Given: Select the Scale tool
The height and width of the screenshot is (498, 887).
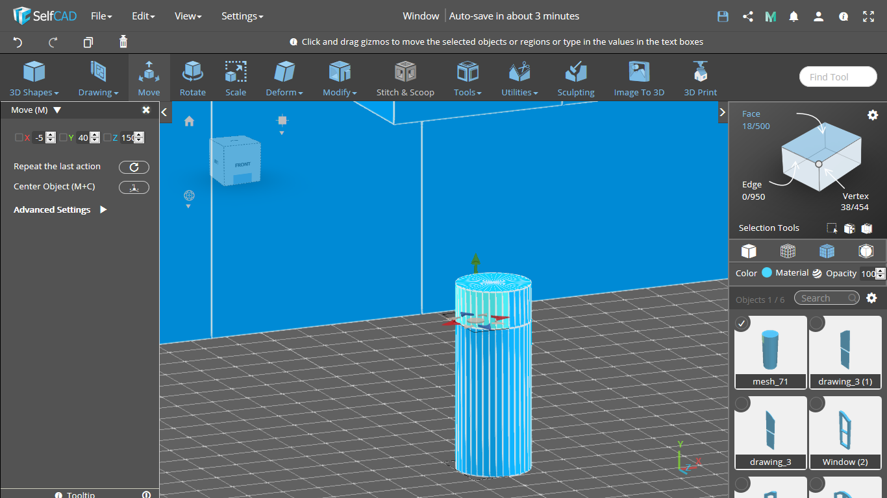Looking at the screenshot, I should 236,78.
